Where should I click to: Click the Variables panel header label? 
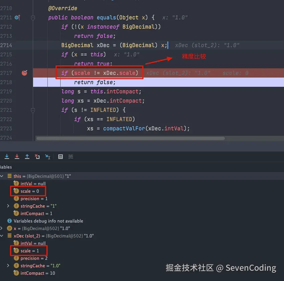click(6, 167)
